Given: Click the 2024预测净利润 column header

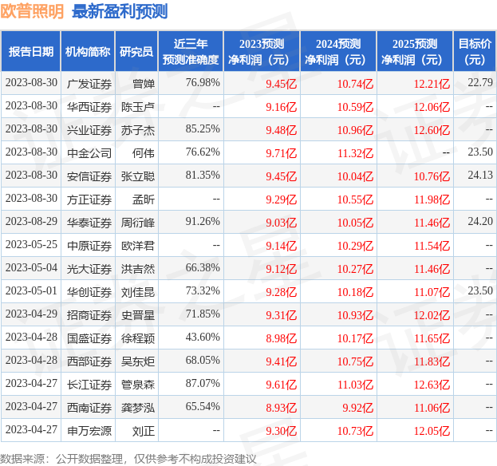Looking at the screenshot, I should click(338, 51).
